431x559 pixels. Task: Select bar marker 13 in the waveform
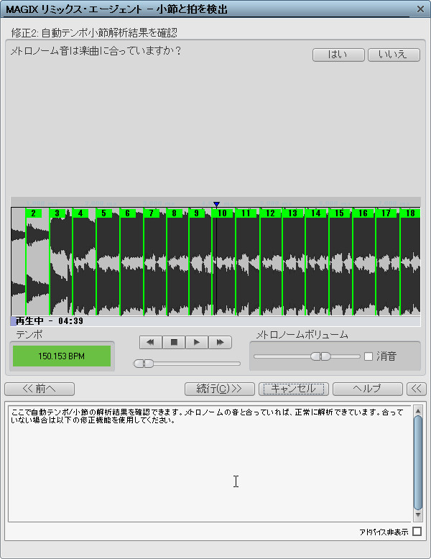click(x=292, y=213)
